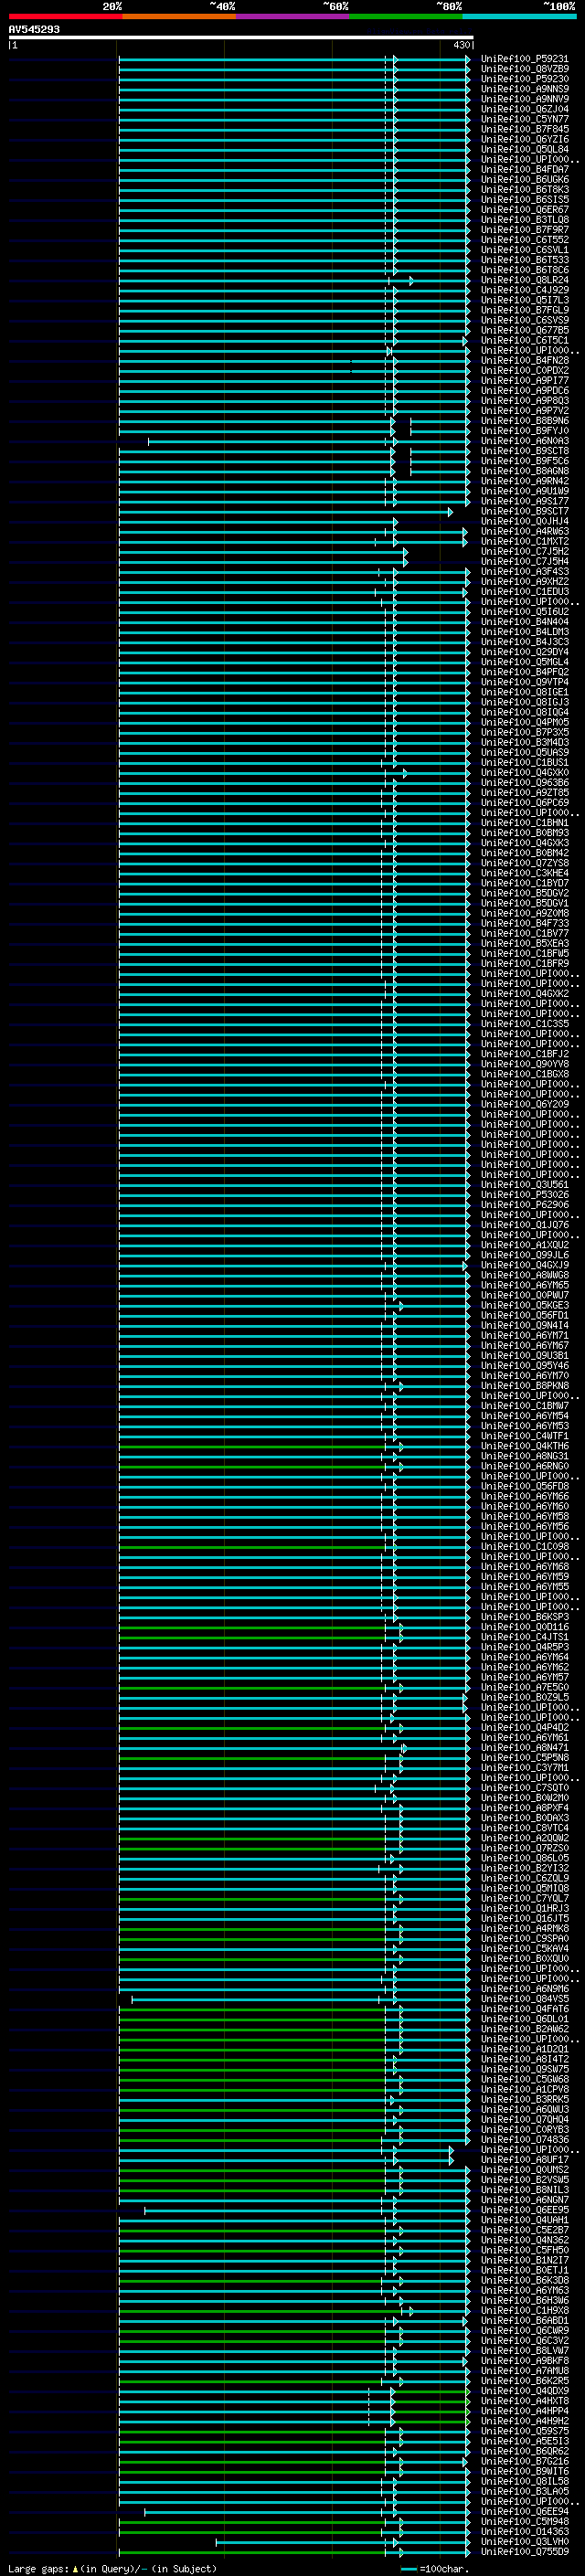Open hit UniRef100_Q8VZB9
Screen dimensions: 585x2576
[x=525, y=69]
